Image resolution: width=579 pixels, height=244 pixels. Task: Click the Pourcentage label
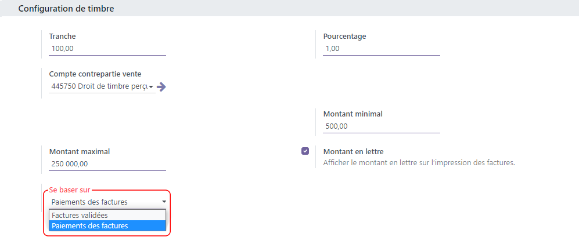[344, 36]
